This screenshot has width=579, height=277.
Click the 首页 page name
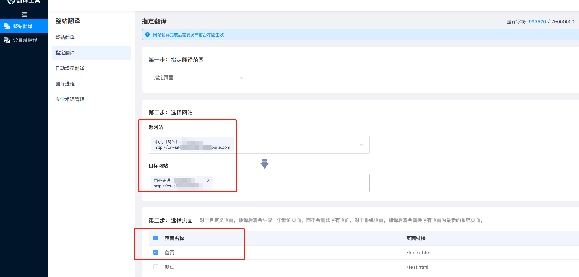tap(170, 253)
